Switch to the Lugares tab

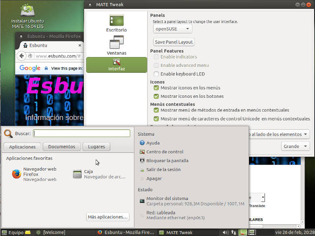pyautogui.click(x=96, y=147)
